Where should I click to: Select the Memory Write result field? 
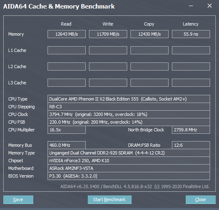pos(108,34)
